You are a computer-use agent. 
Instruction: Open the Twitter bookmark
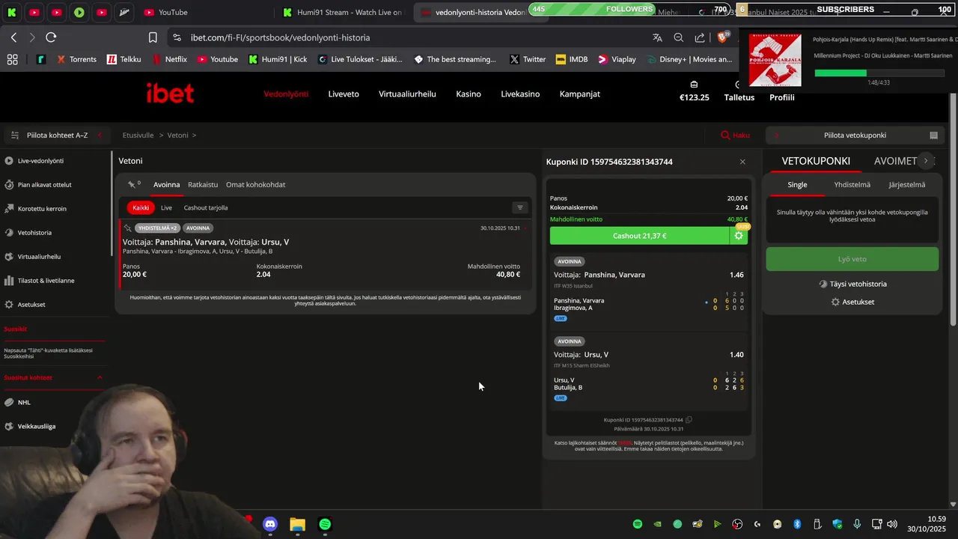tap(528, 59)
